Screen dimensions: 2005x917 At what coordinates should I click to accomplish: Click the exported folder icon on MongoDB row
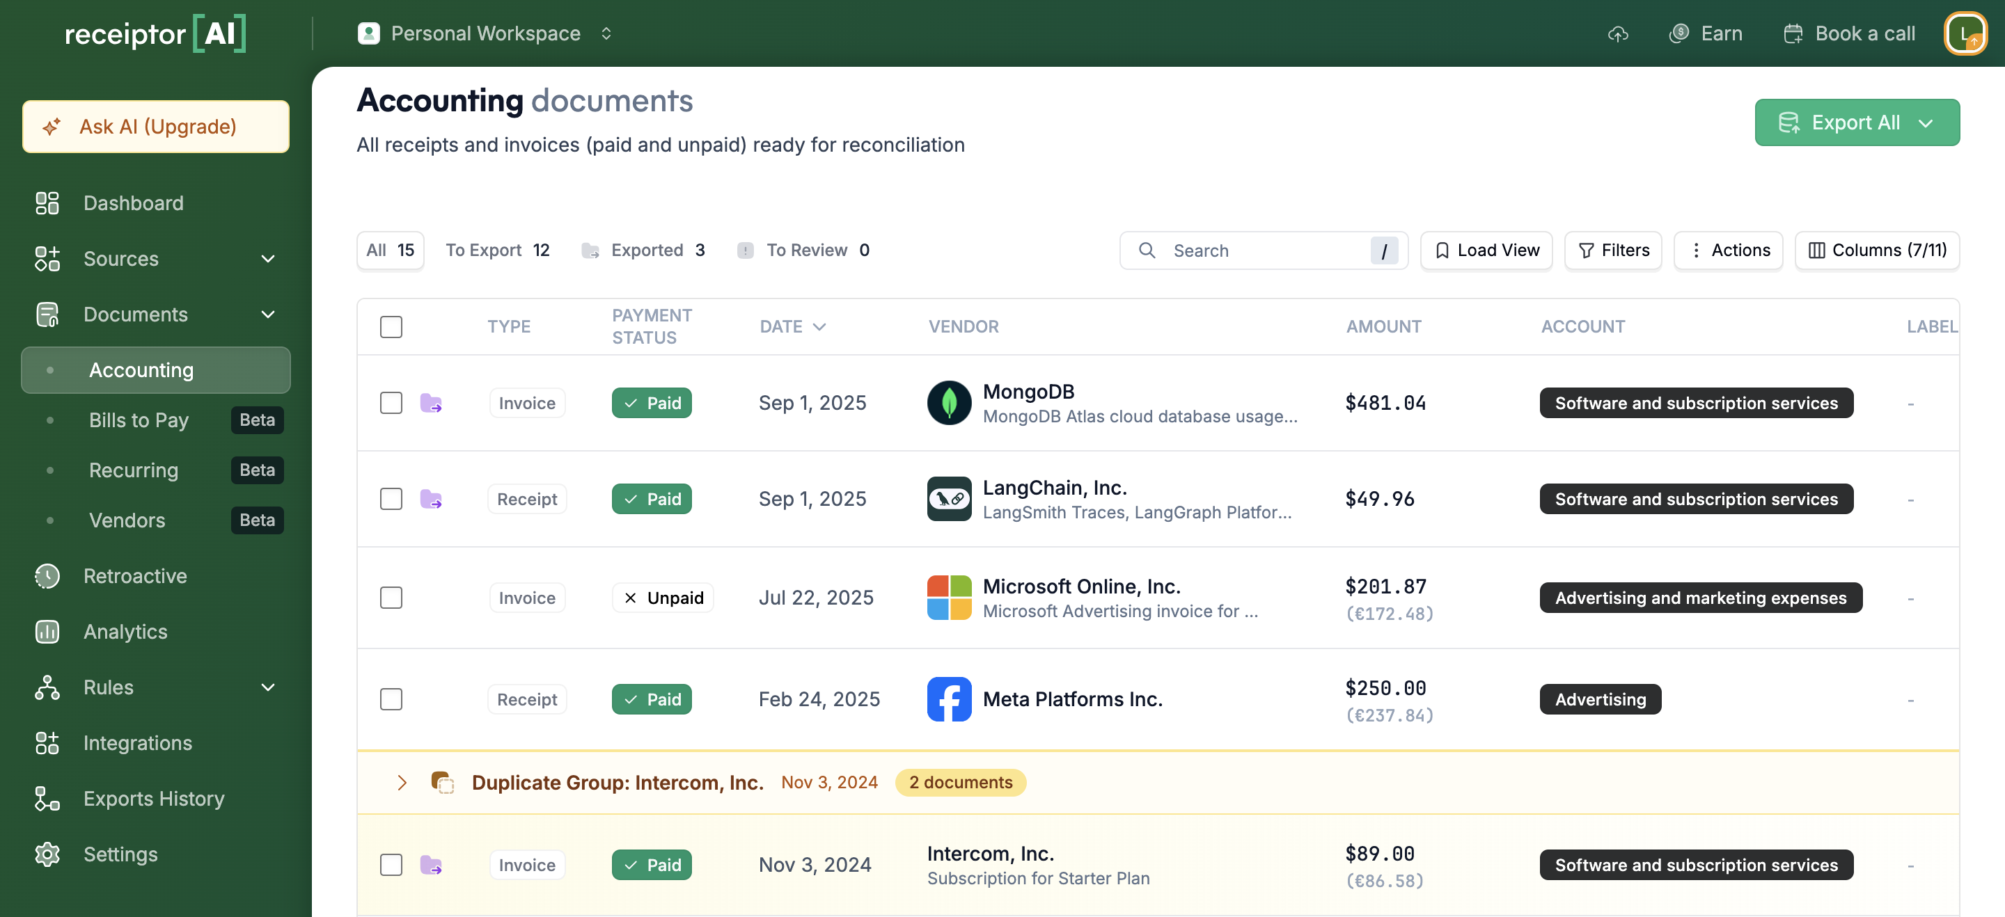pos(431,403)
